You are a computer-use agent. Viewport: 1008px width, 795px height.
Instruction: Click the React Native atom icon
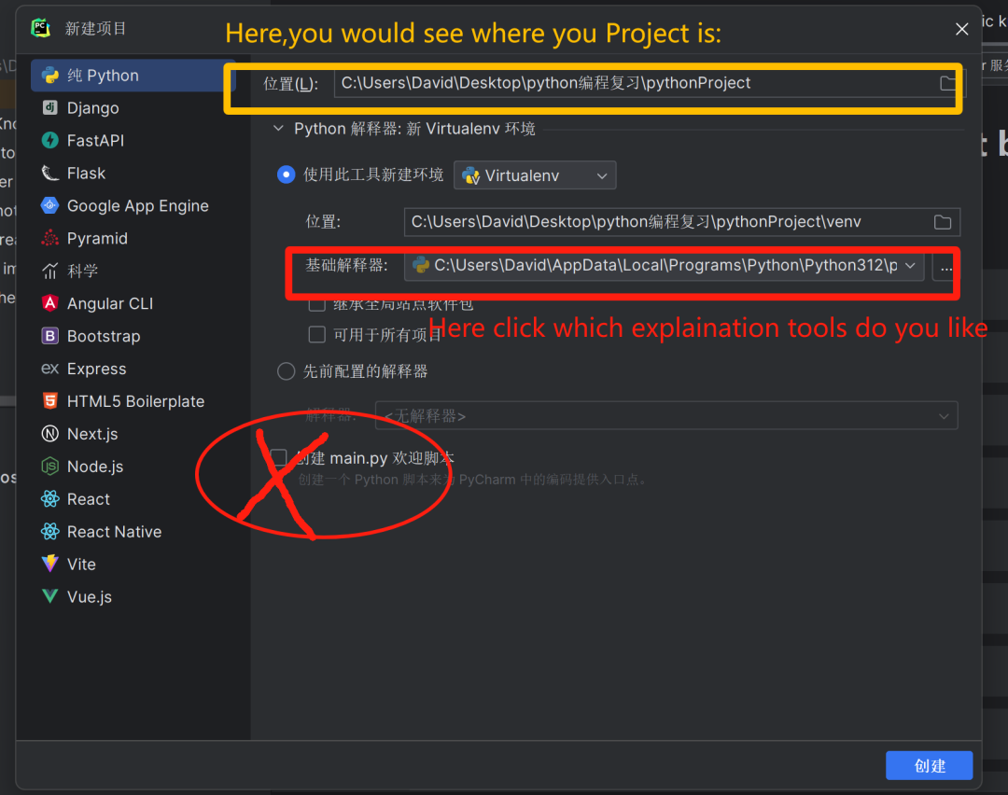point(50,532)
